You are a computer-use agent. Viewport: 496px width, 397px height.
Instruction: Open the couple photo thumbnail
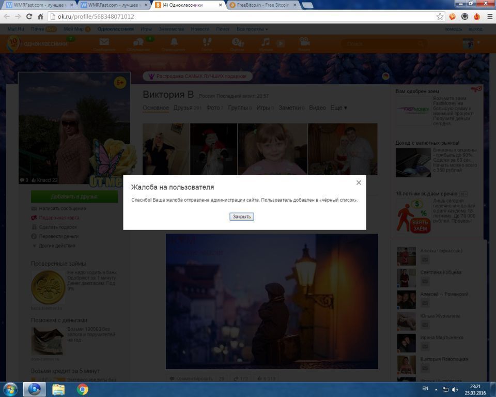click(343, 149)
